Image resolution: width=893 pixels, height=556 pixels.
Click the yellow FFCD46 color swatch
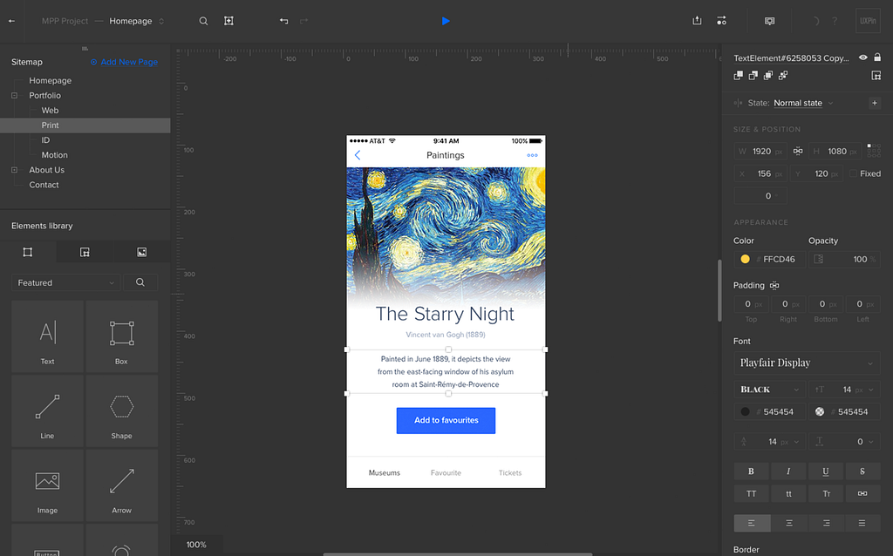(745, 259)
